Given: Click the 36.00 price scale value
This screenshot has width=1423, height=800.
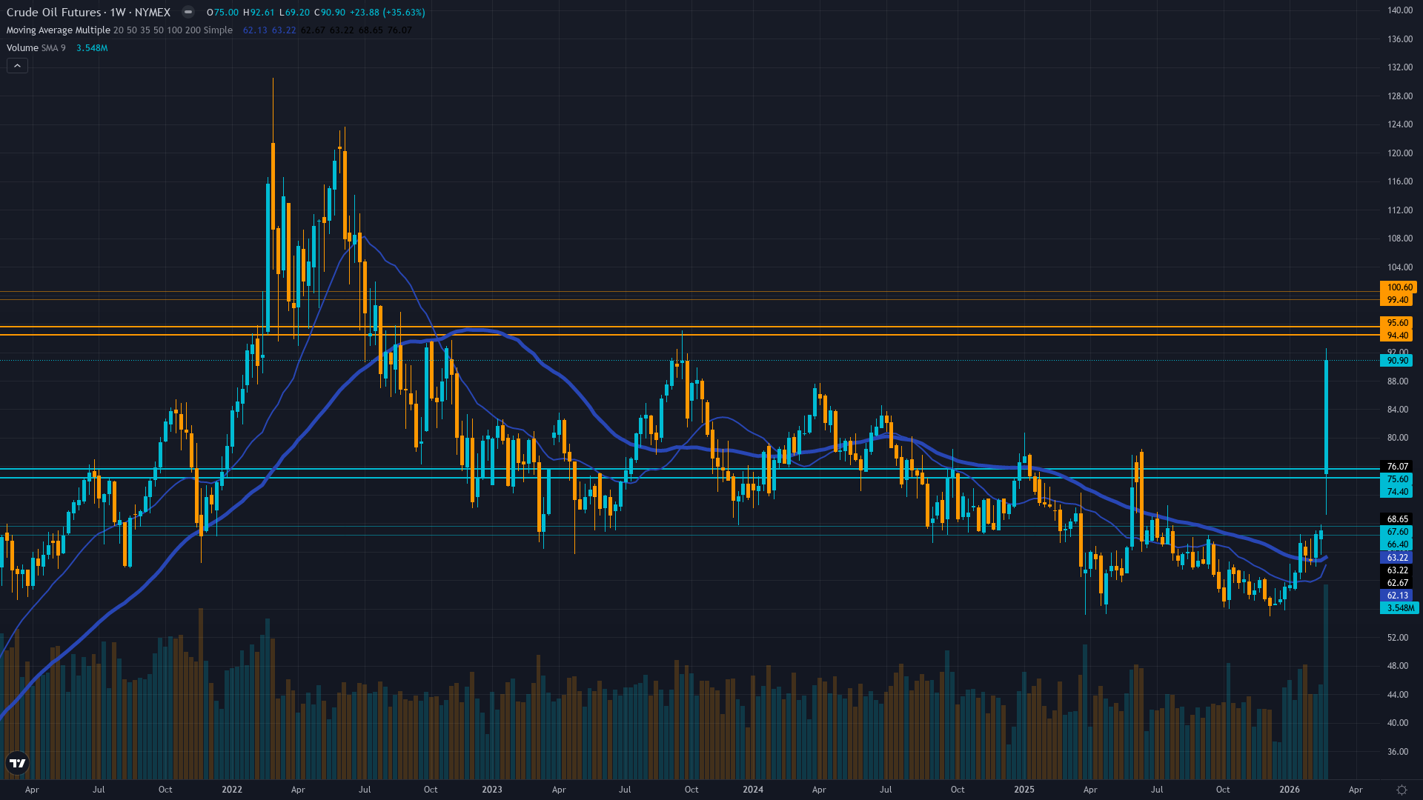Looking at the screenshot, I should click(x=1397, y=752).
